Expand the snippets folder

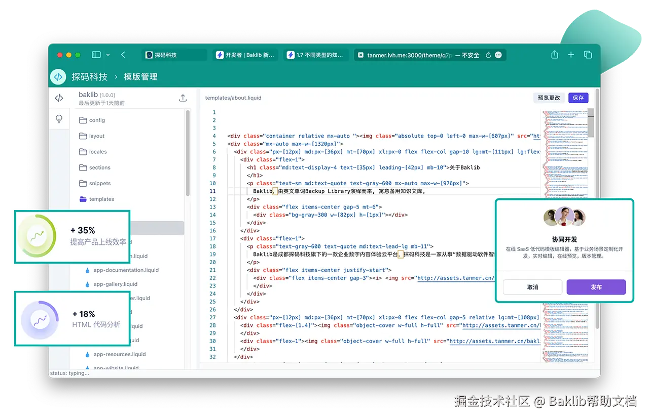click(x=95, y=183)
